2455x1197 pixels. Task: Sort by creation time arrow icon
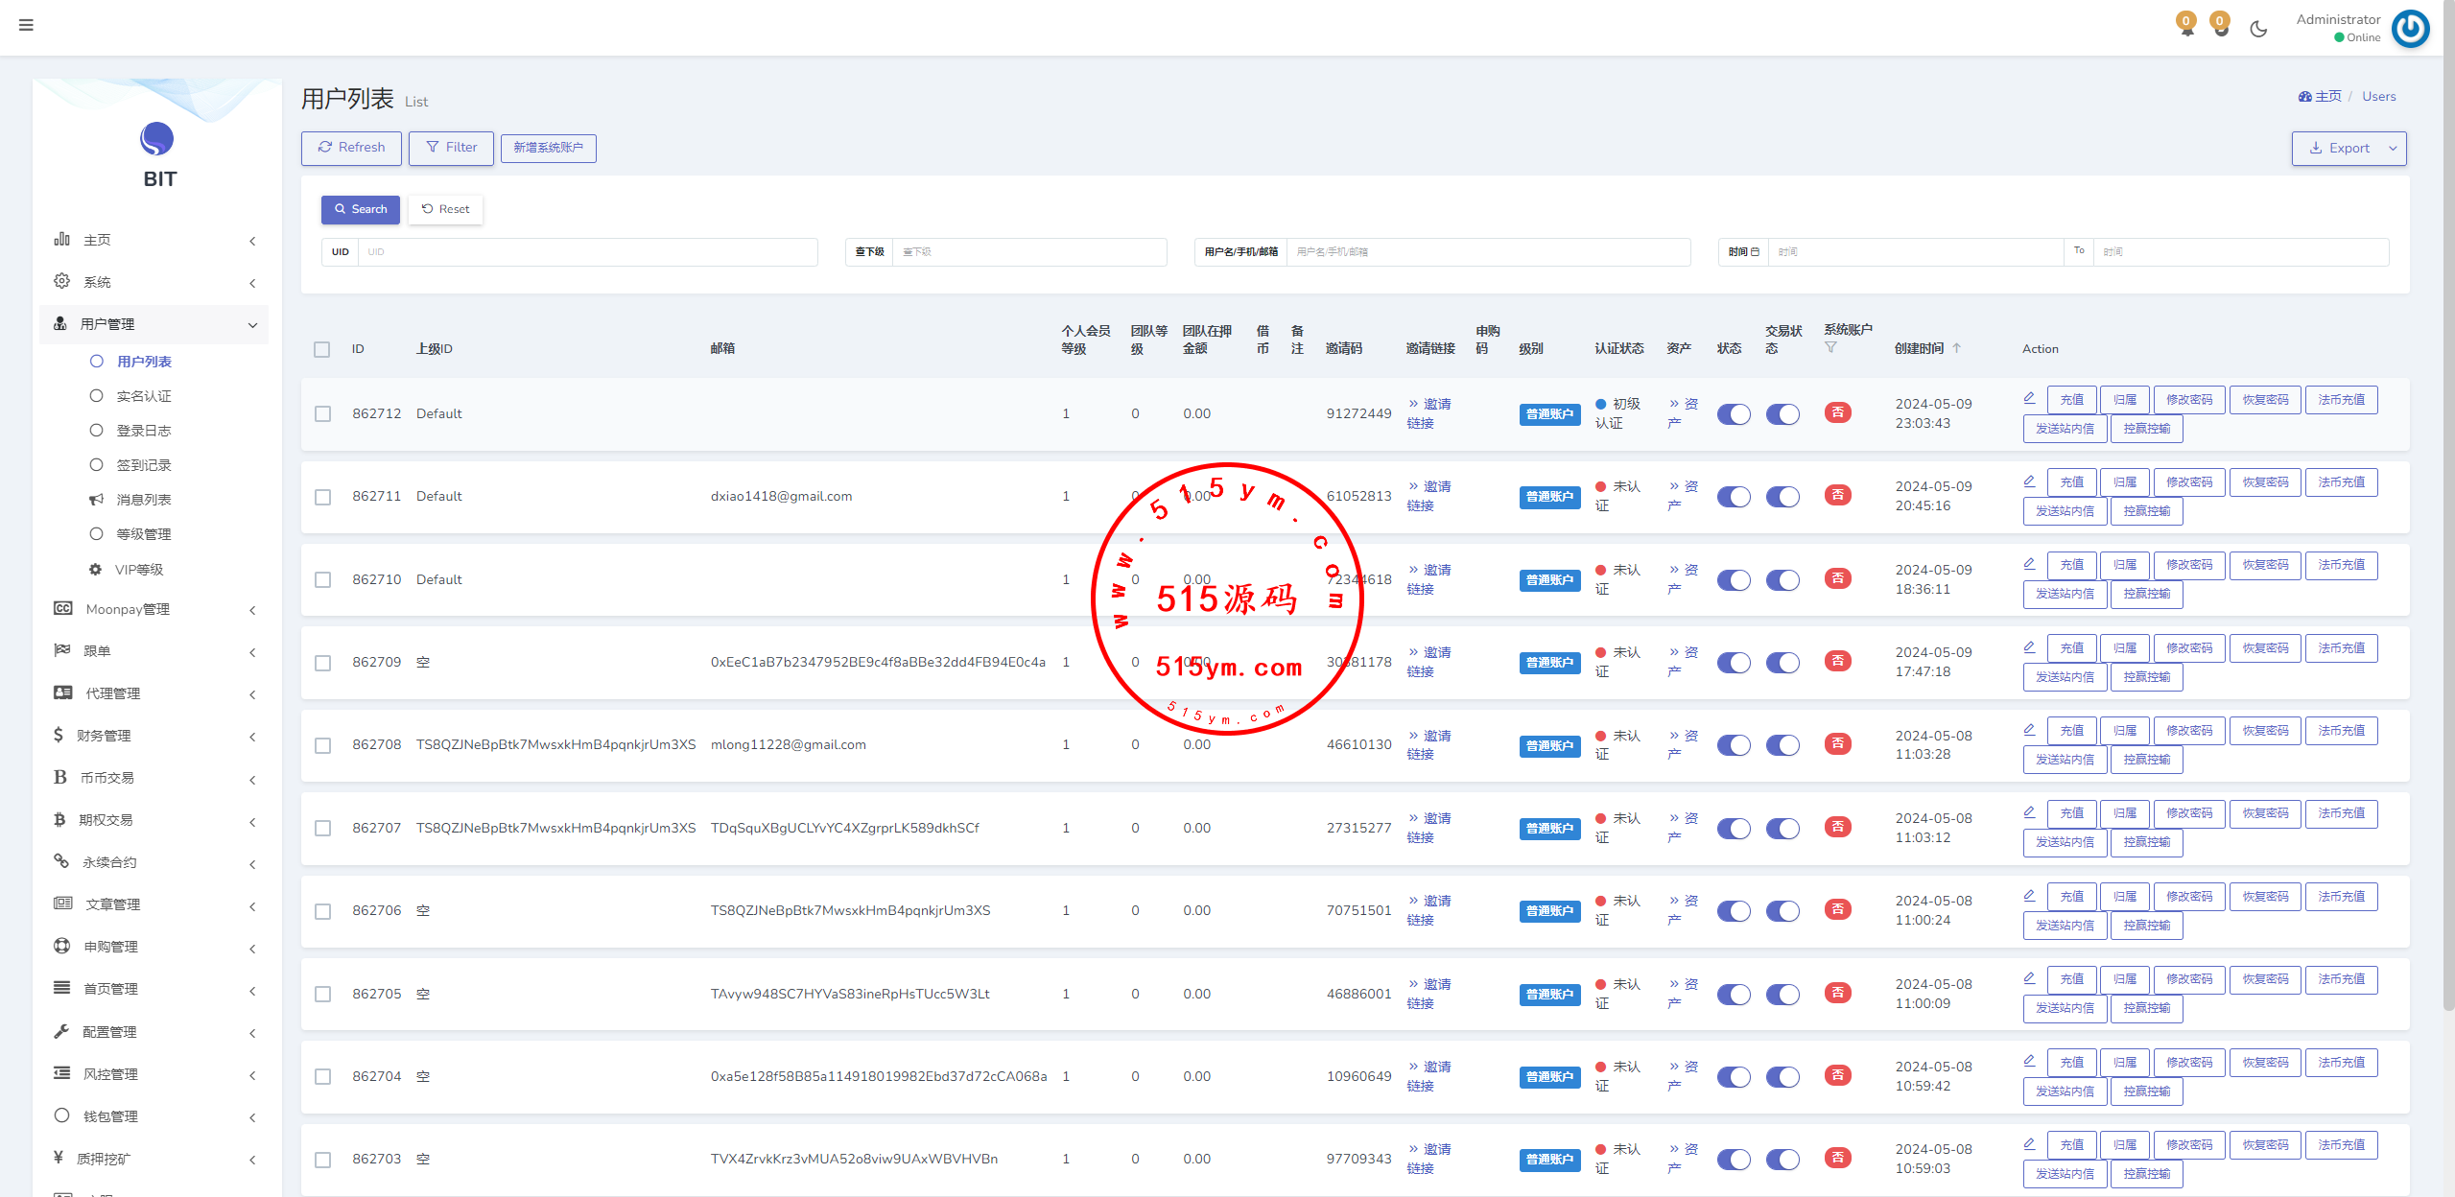[1956, 348]
